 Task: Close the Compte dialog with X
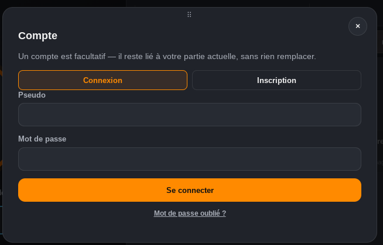click(x=358, y=26)
